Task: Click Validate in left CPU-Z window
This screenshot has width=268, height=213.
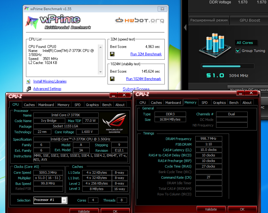Action: tap(84, 211)
